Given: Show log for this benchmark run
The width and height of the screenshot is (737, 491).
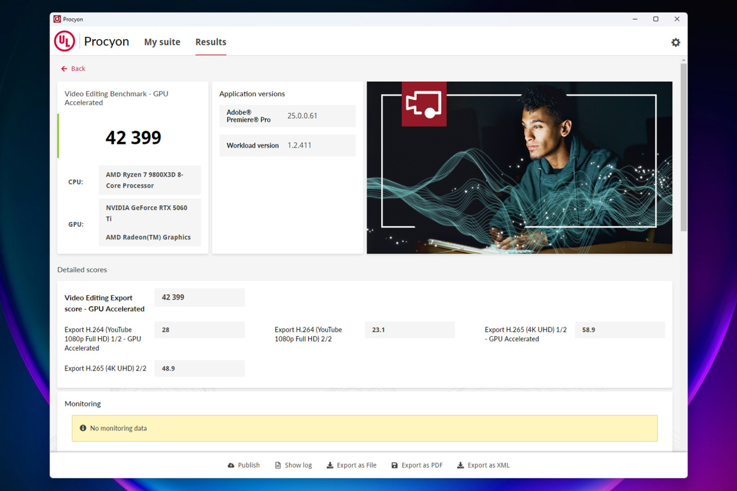Looking at the screenshot, I should coord(294,465).
